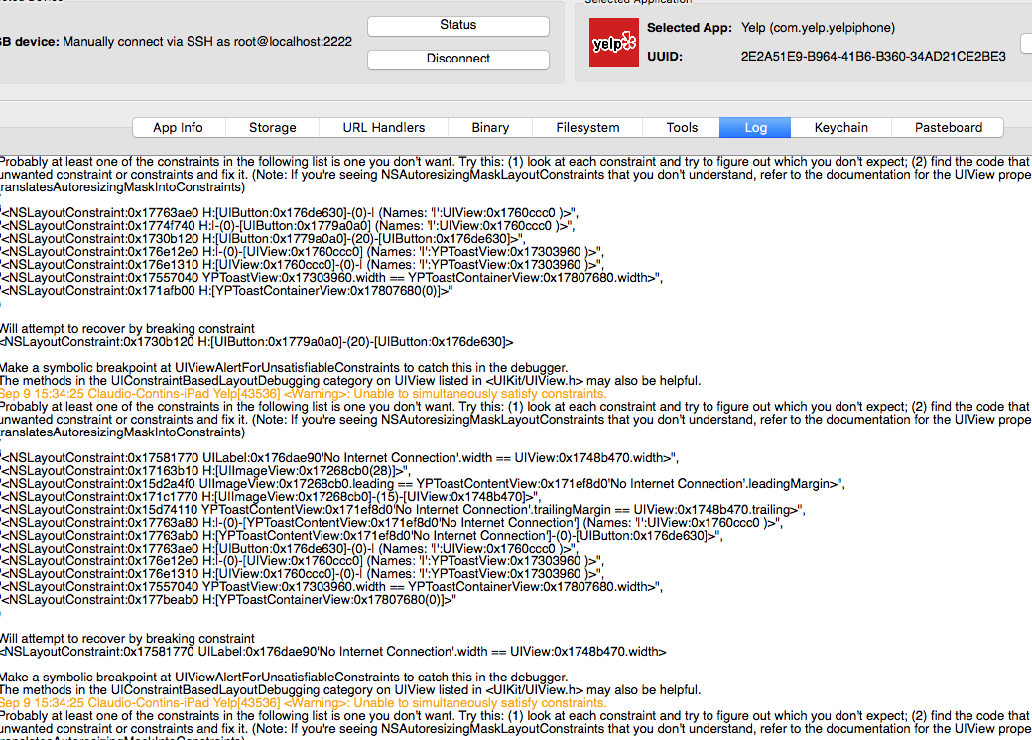Click the log line NSLayoutConstraint:0x17763ae0 in the first constraint list

point(290,213)
